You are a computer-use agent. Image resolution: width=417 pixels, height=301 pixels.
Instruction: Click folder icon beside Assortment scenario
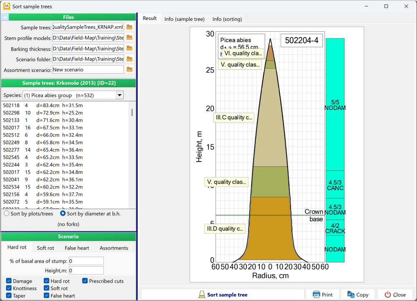[129, 70]
